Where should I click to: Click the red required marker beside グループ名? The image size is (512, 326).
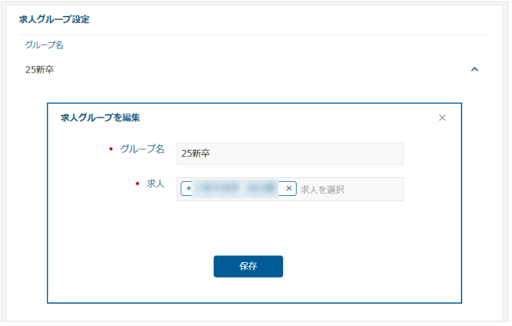111,149
